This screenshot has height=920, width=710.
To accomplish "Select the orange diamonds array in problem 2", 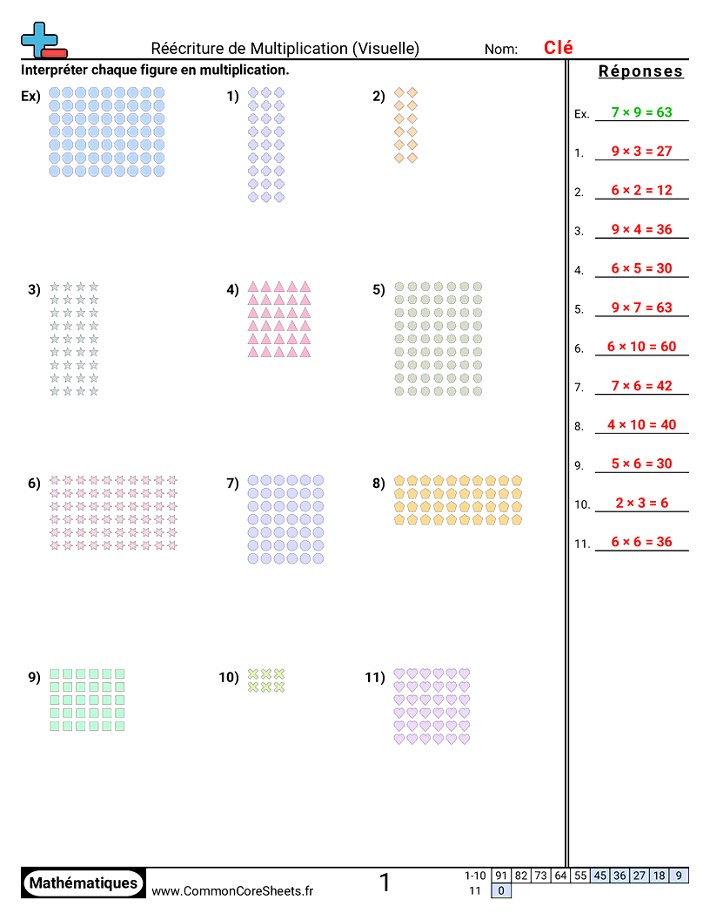I will click(405, 125).
